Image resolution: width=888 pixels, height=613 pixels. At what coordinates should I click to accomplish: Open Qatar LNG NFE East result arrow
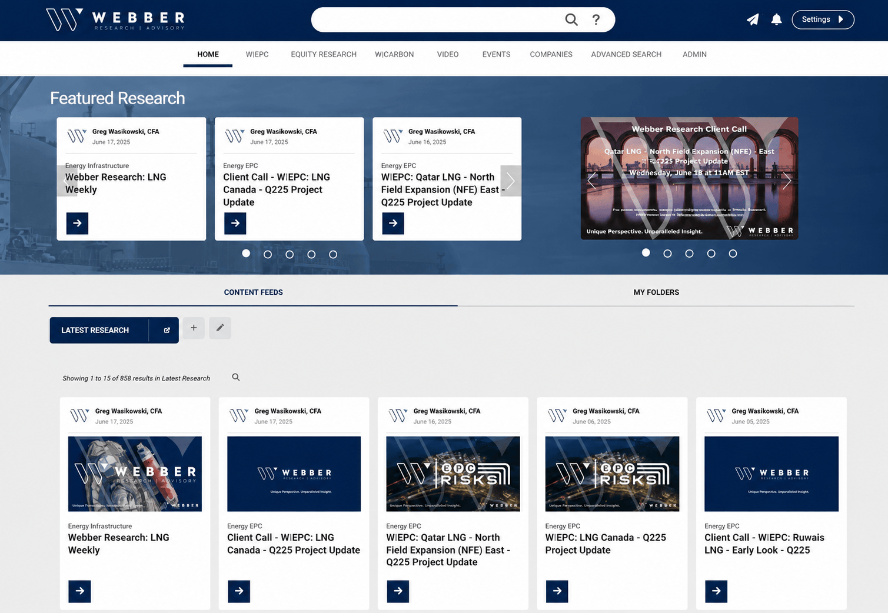click(398, 591)
